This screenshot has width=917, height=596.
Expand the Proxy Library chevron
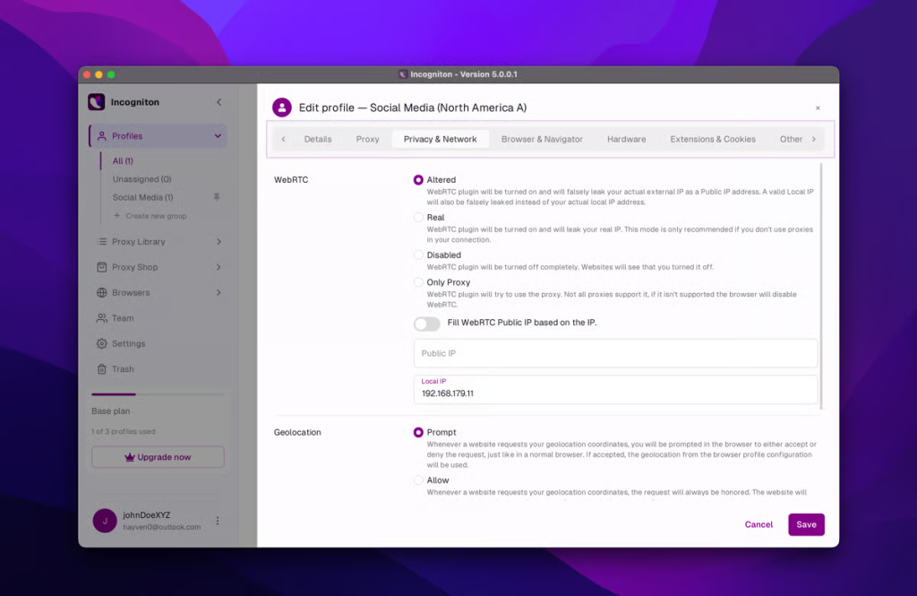[219, 241]
